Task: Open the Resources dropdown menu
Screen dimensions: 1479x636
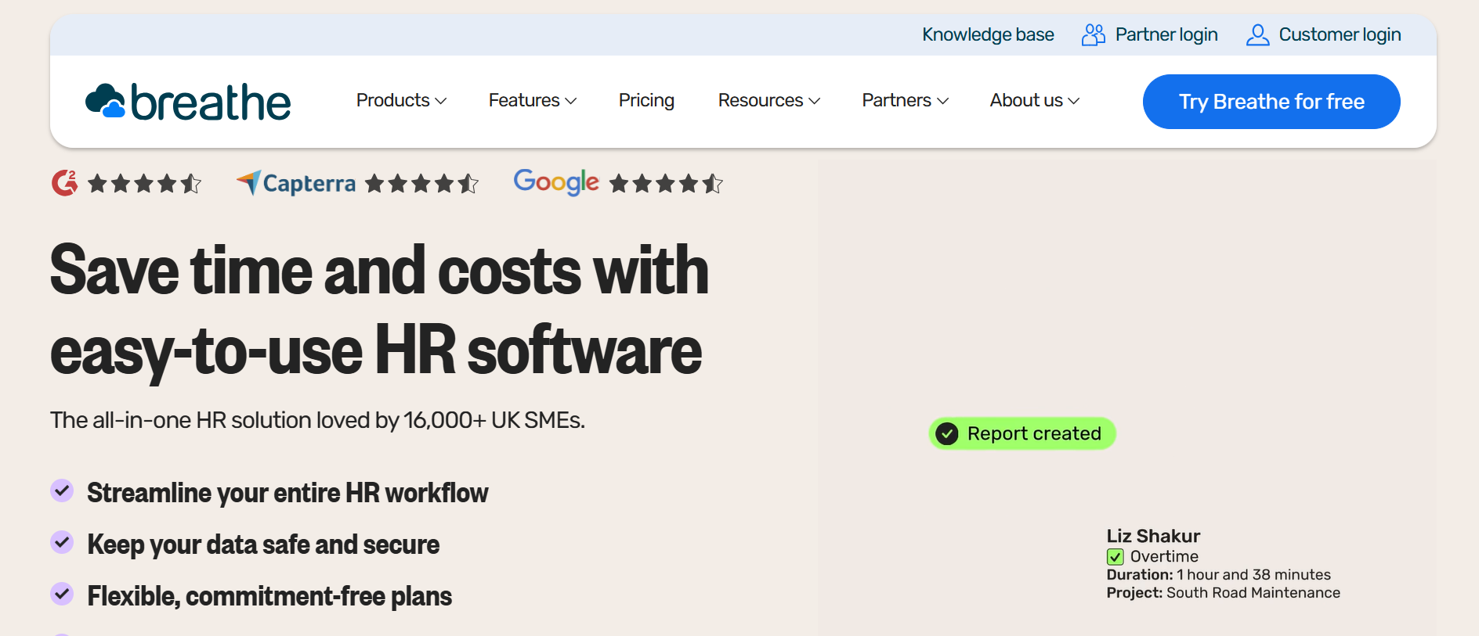Action: [769, 100]
